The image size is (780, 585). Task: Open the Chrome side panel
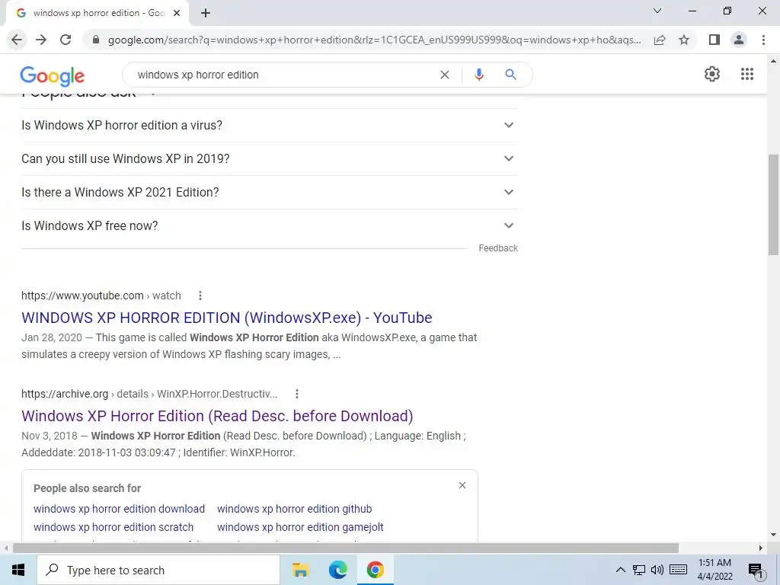point(714,40)
